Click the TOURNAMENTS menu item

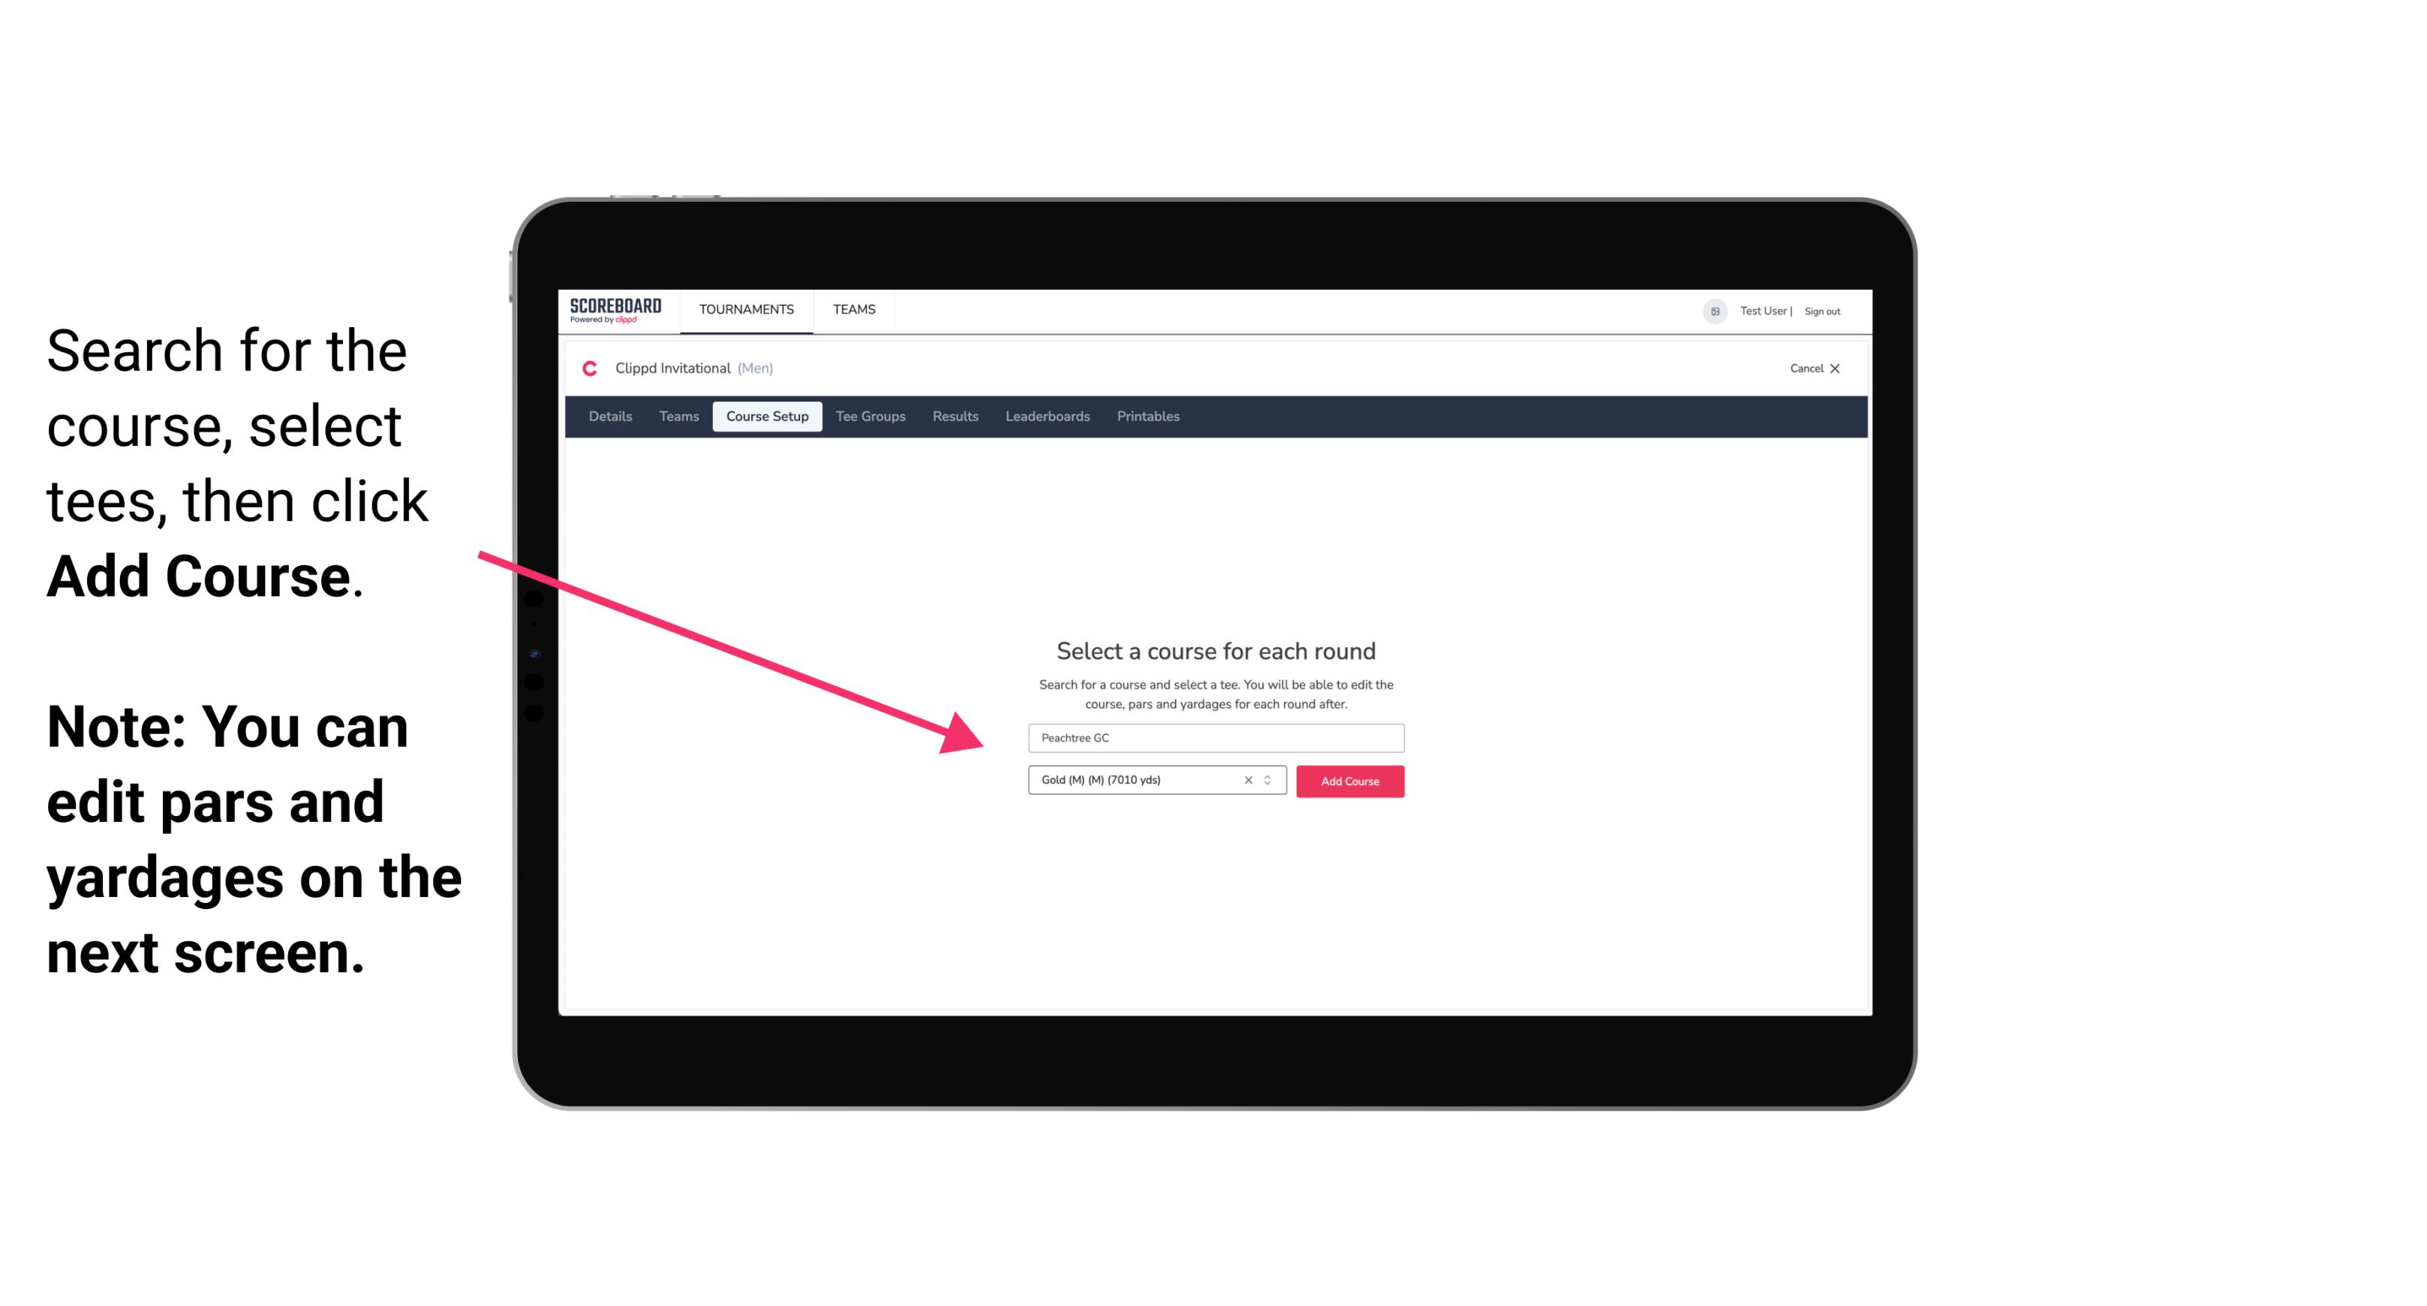pyautogui.click(x=746, y=311)
